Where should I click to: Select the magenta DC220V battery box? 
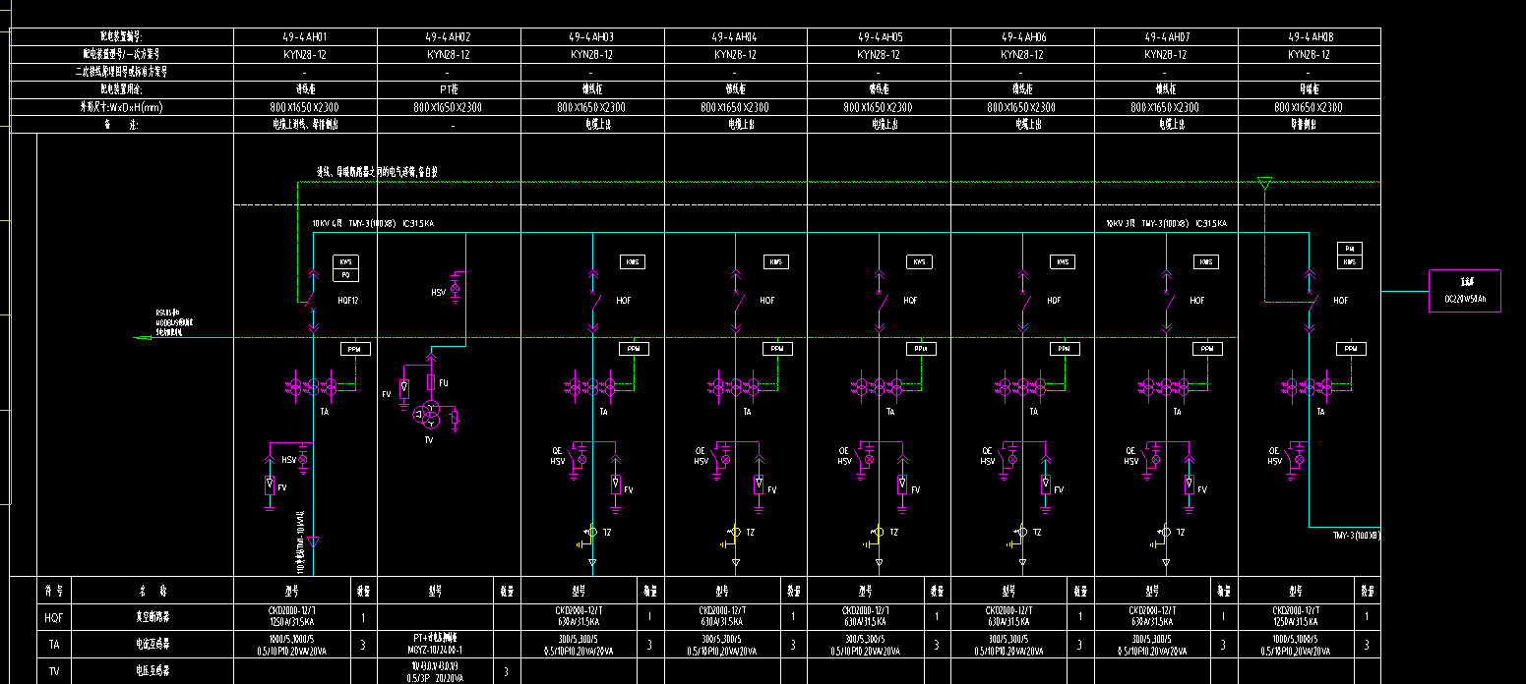tap(1464, 291)
